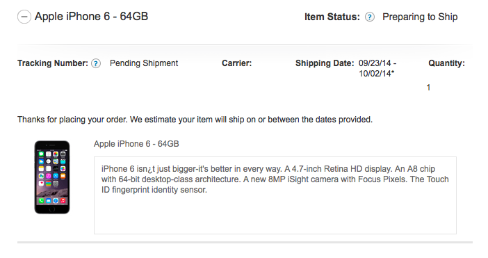This screenshot has width=488, height=258.
Task: Collapse the Apple iPhone 6 - 64GB section
Action: point(24,17)
